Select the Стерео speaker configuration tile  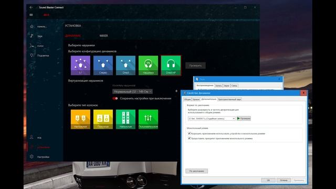pyautogui.click(x=103, y=65)
